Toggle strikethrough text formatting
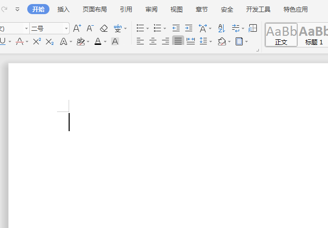The width and height of the screenshot is (328, 228). (x=20, y=41)
